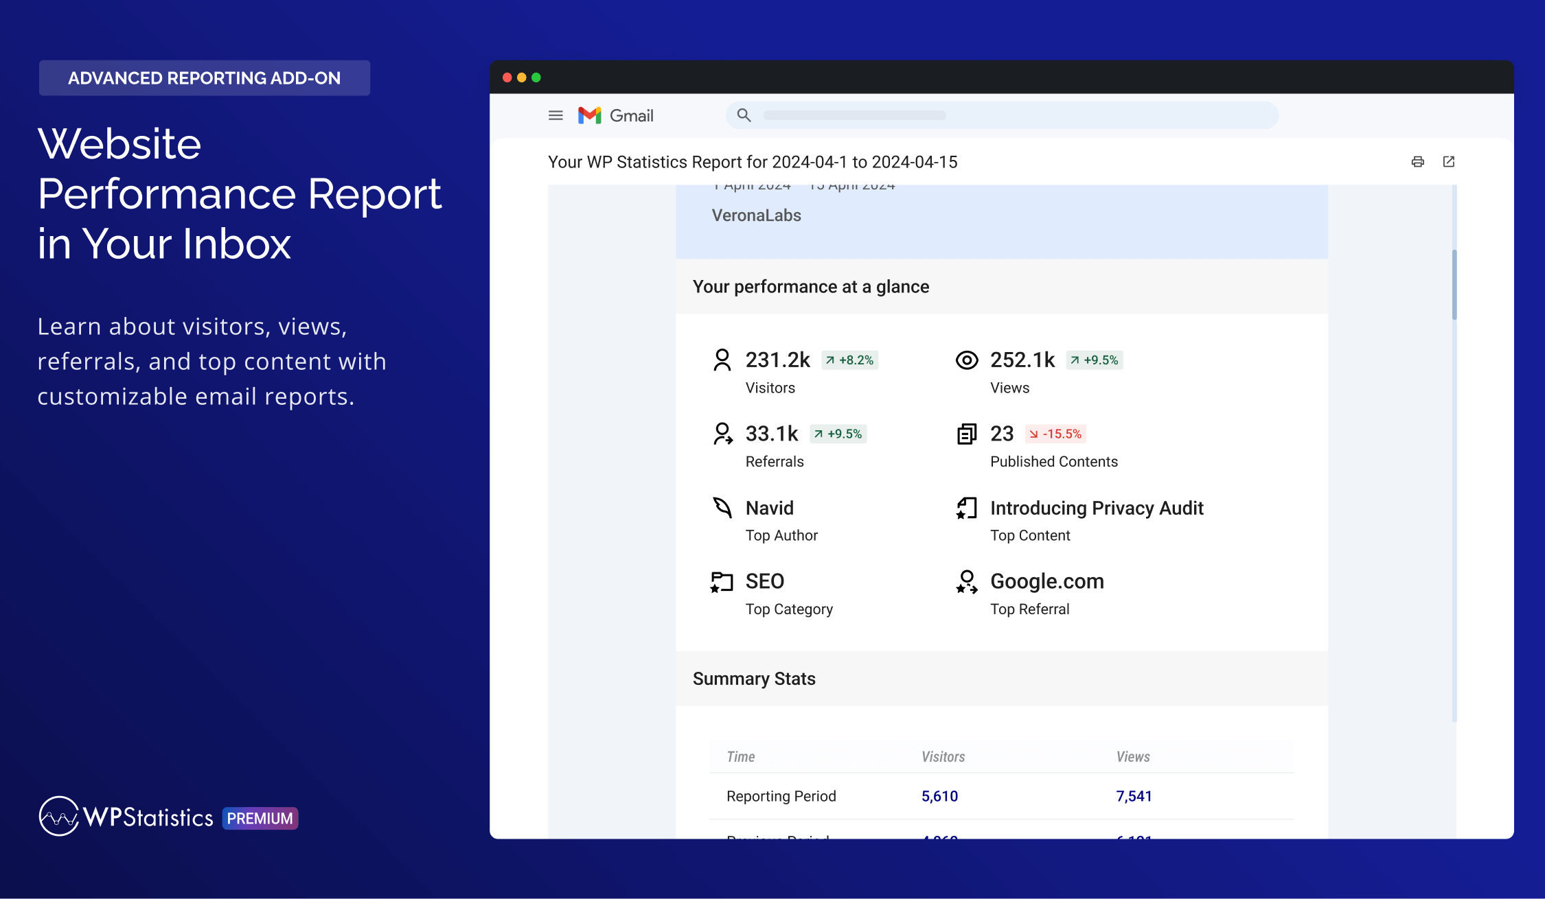Click the Views eye icon

(967, 360)
